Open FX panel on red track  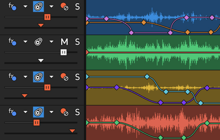(12, 112)
